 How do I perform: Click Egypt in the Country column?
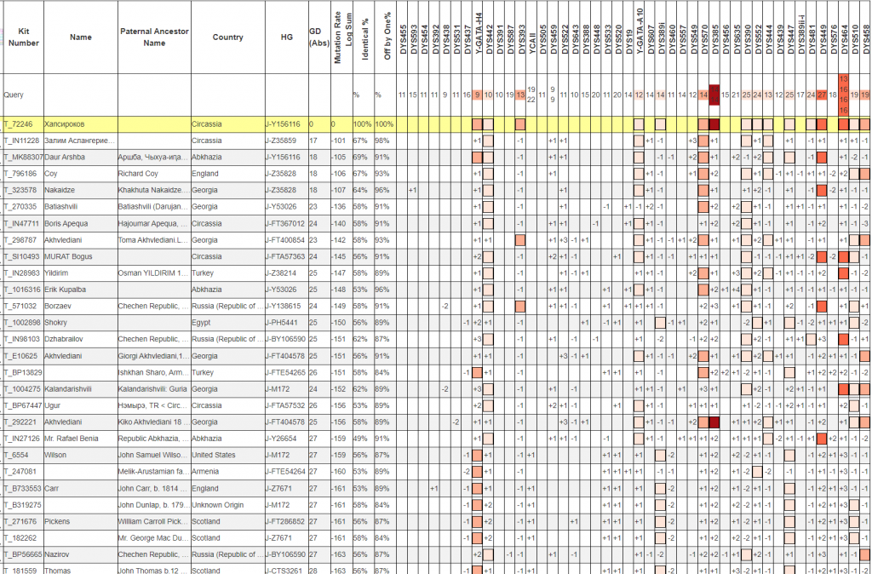coord(201,322)
